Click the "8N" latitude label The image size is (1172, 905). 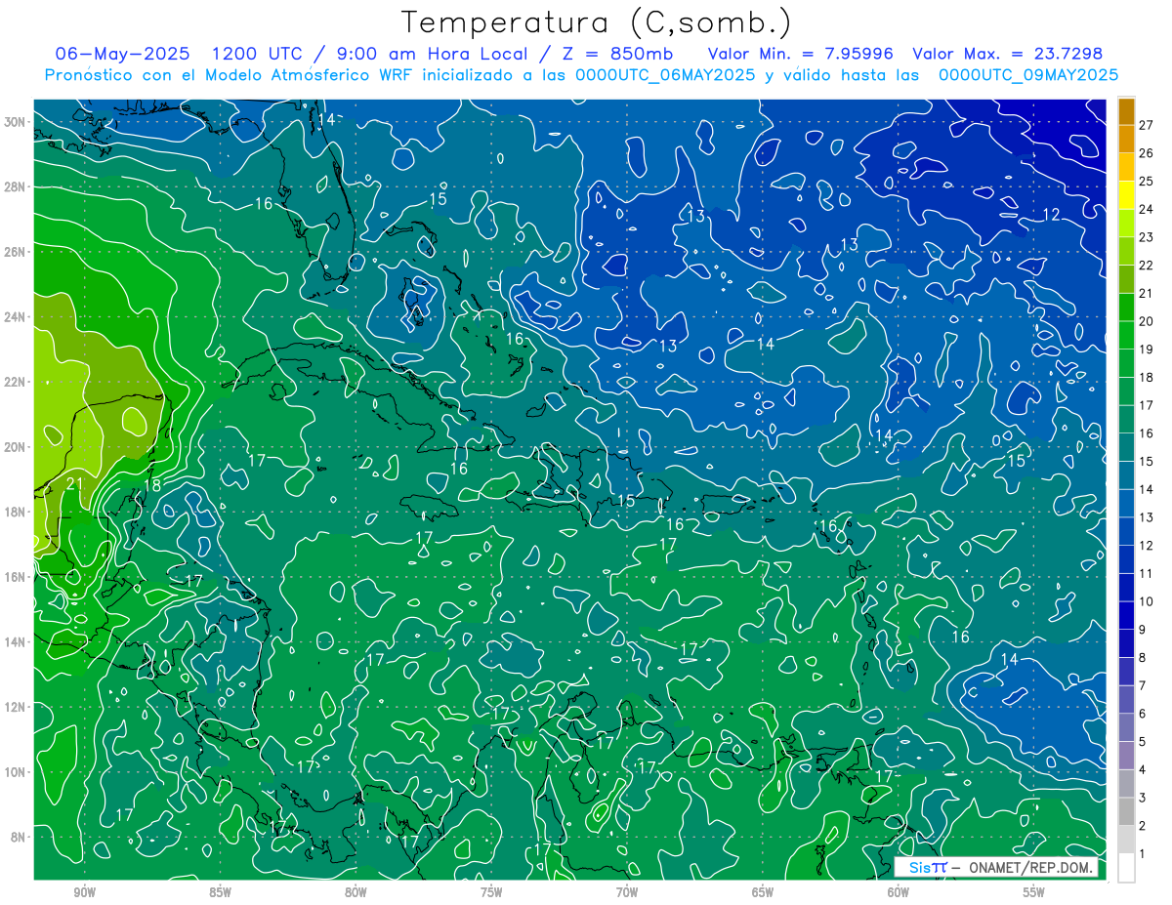point(19,838)
